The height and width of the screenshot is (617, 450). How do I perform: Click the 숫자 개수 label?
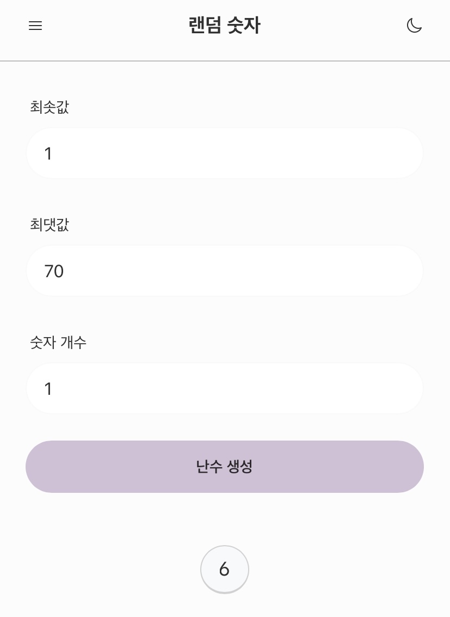click(58, 343)
